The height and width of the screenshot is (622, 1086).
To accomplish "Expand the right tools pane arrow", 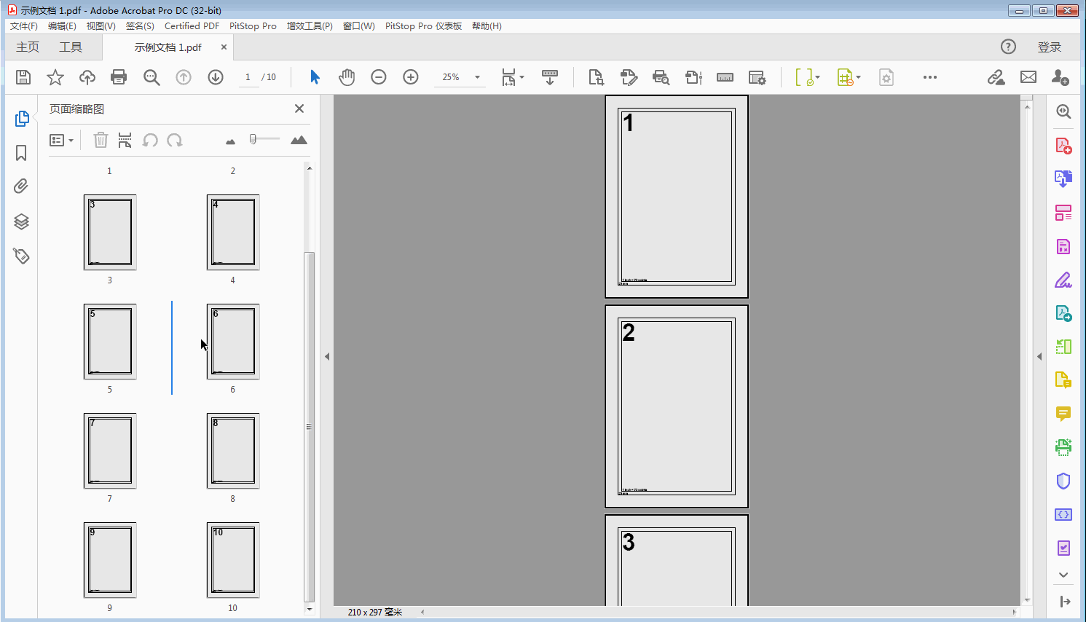I will click(1039, 356).
